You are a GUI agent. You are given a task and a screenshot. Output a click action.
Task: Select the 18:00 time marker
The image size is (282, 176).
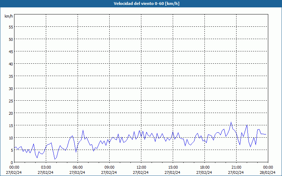[x=204, y=167]
